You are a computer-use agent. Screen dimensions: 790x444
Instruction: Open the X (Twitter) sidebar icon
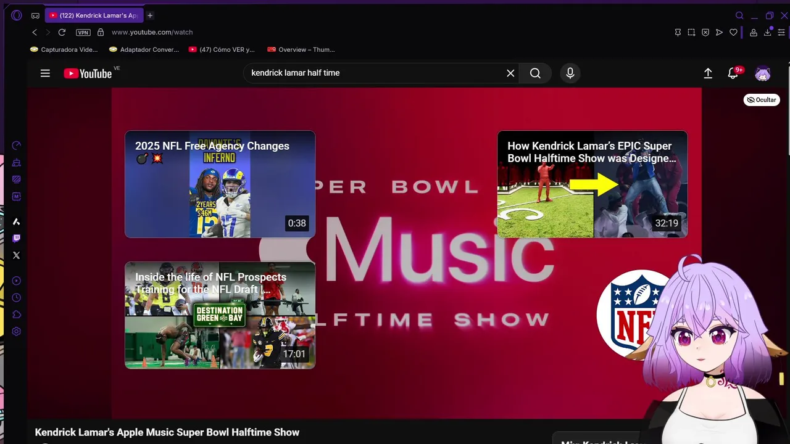coord(17,255)
